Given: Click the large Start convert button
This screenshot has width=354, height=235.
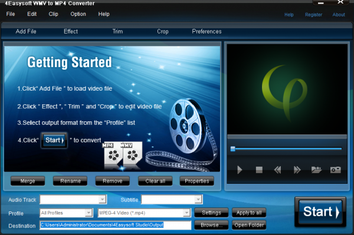Looking at the screenshot, I should pos(320,211).
